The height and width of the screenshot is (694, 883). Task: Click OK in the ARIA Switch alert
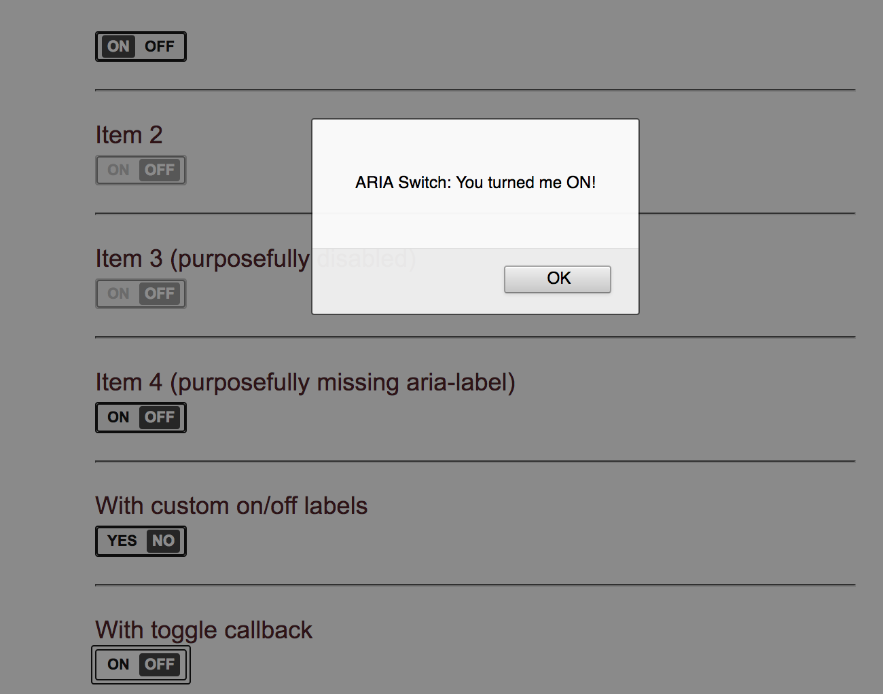557,279
